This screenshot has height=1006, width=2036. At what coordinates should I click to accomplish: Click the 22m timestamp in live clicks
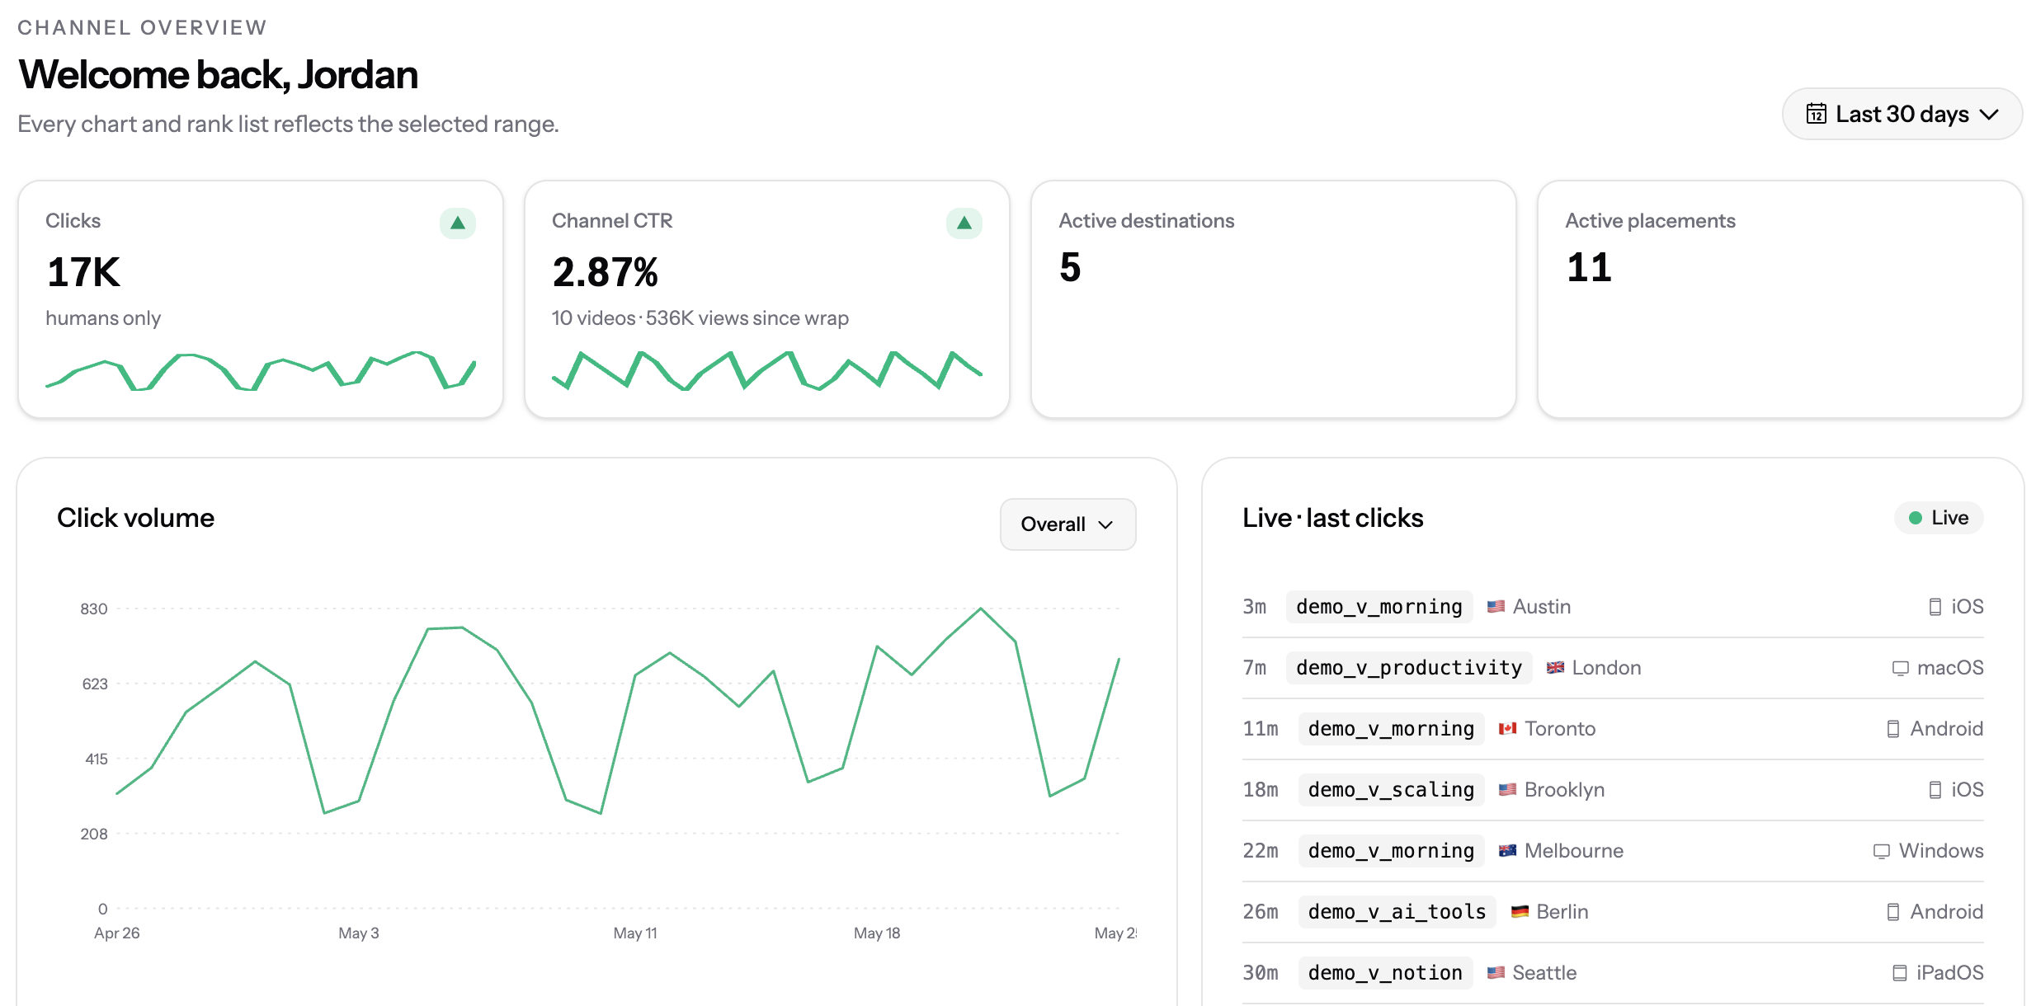coord(1260,851)
